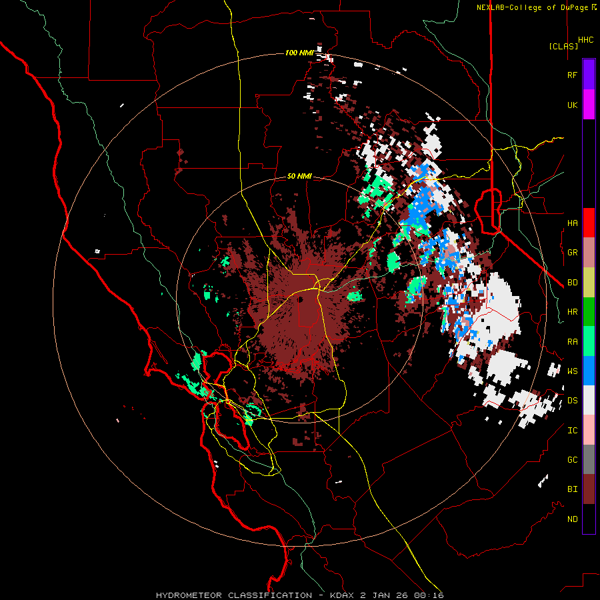This screenshot has height=600, width=600.
Task: Click the 'IC' legend label
Action: tap(572, 431)
